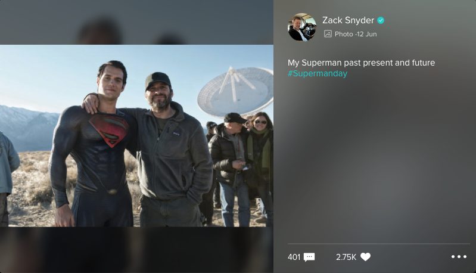Click the photo post type icon
476x273 pixels.
coord(328,34)
